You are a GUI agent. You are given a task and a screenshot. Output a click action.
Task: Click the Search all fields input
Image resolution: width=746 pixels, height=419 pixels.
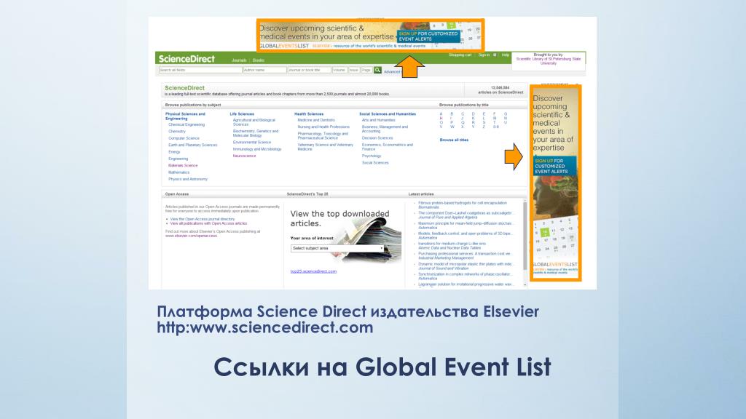coord(200,70)
